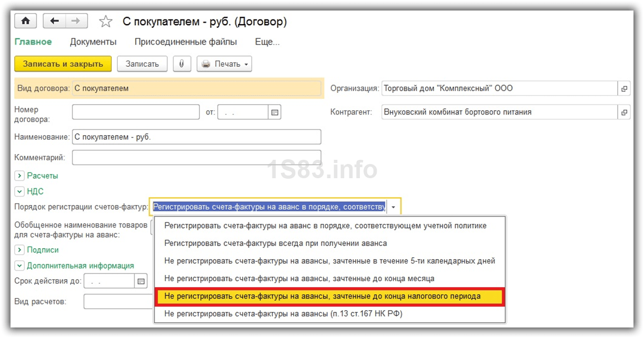Navigate forward with right arrow
644x338 pixels.
[x=76, y=21]
